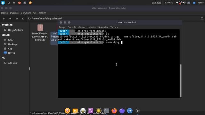Click the 2.28 GHz CPU frequency indicator
The image size is (205, 115).
click(x=169, y=3)
